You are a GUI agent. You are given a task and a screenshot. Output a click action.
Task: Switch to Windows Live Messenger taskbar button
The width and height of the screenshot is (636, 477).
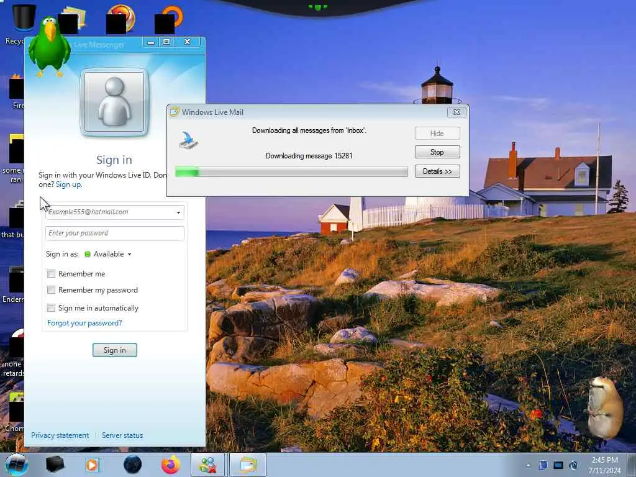pos(207,465)
